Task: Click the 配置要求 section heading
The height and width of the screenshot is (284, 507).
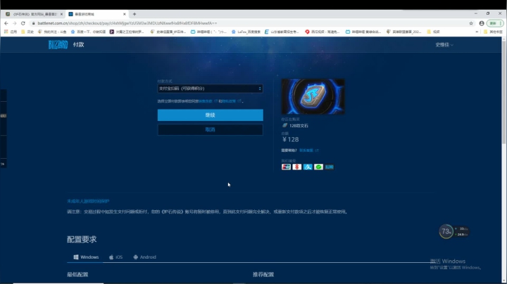Action: (82, 239)
